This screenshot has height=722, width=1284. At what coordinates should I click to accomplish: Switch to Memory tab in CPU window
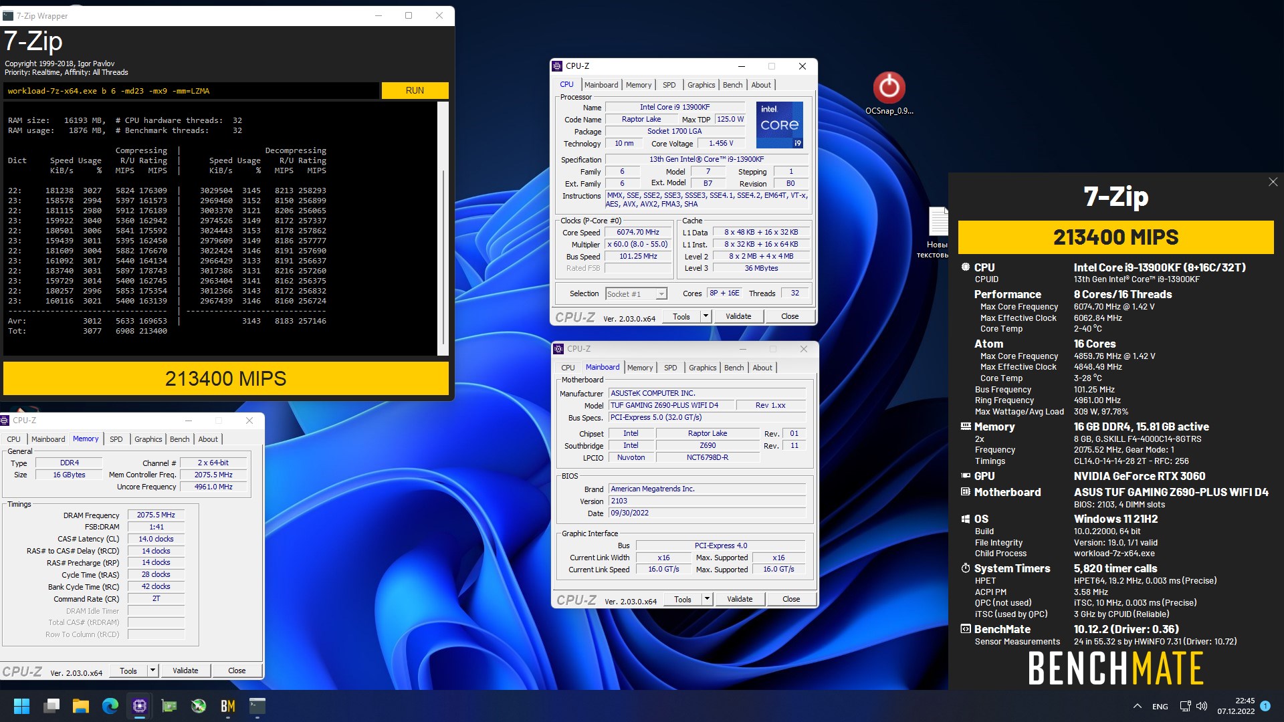point(638,85)
